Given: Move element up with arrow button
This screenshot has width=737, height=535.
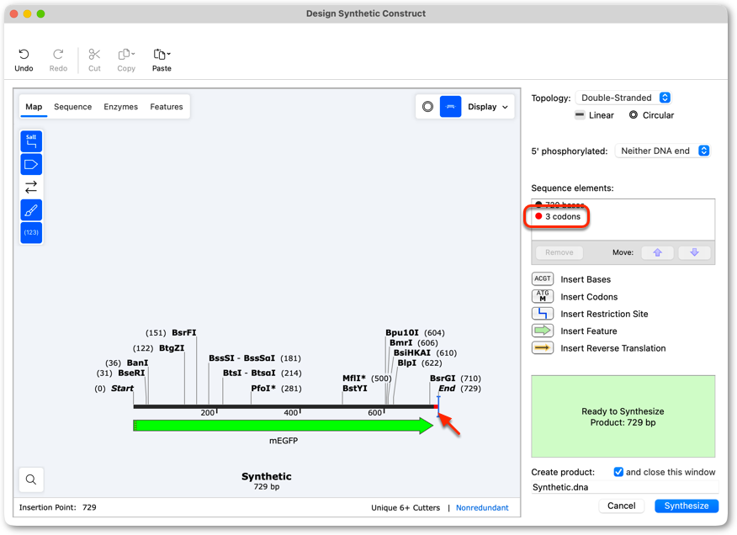Looking at the screenshot, I should pos(657,252).
